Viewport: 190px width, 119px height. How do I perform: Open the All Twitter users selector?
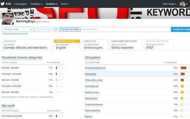pos(17,29)
